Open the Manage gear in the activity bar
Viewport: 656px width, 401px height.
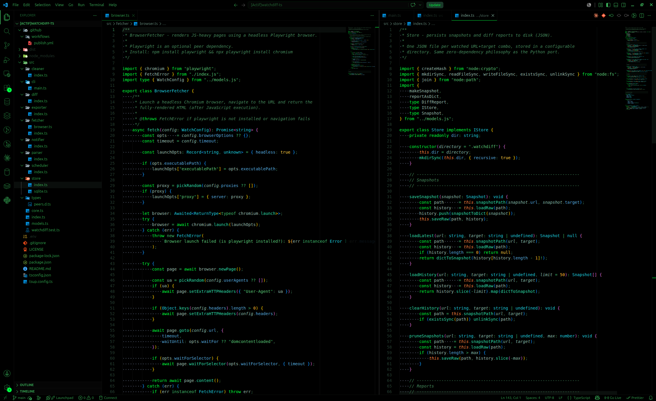(7, 388)
